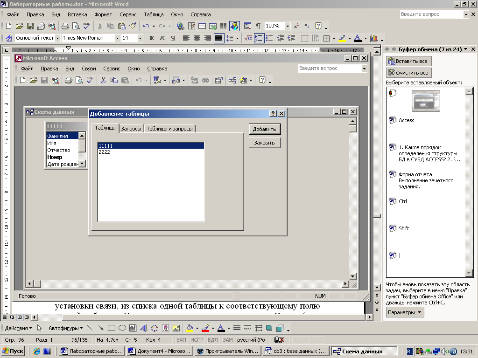Paste 'Shift' clipboard item
This screenshot has height=358, width=478.
(x=427, y=228)
